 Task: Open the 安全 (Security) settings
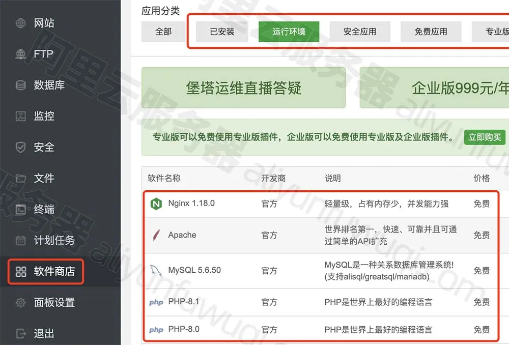tap(43, 147)
